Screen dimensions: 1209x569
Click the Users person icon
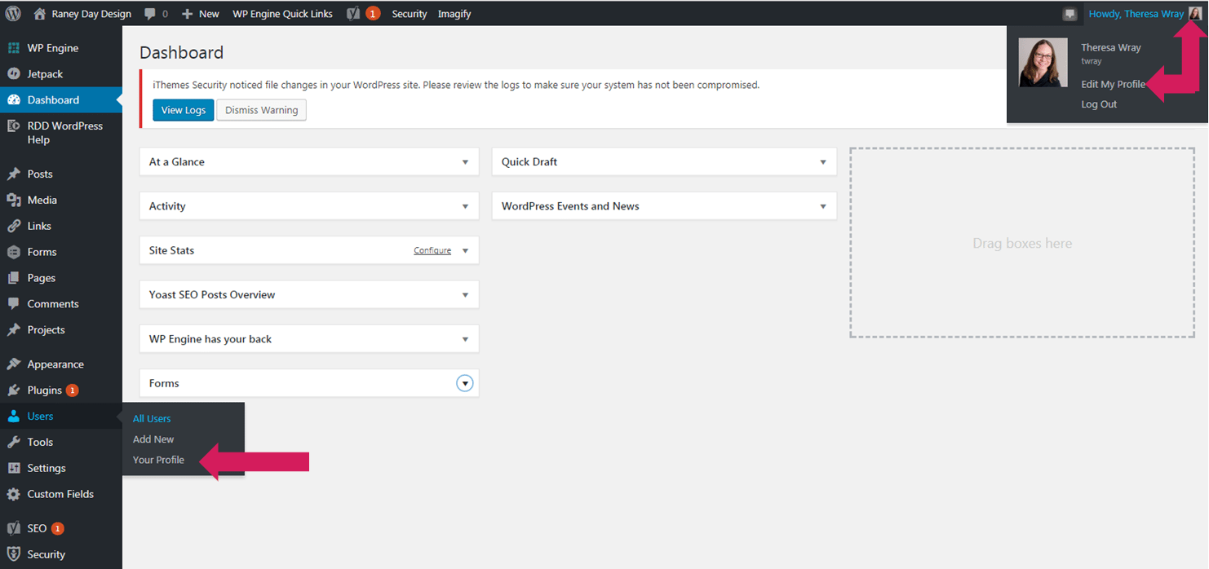coord(13,416)
